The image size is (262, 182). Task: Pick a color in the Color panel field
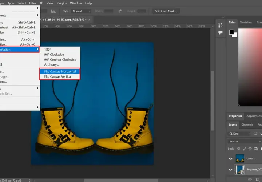250,67
